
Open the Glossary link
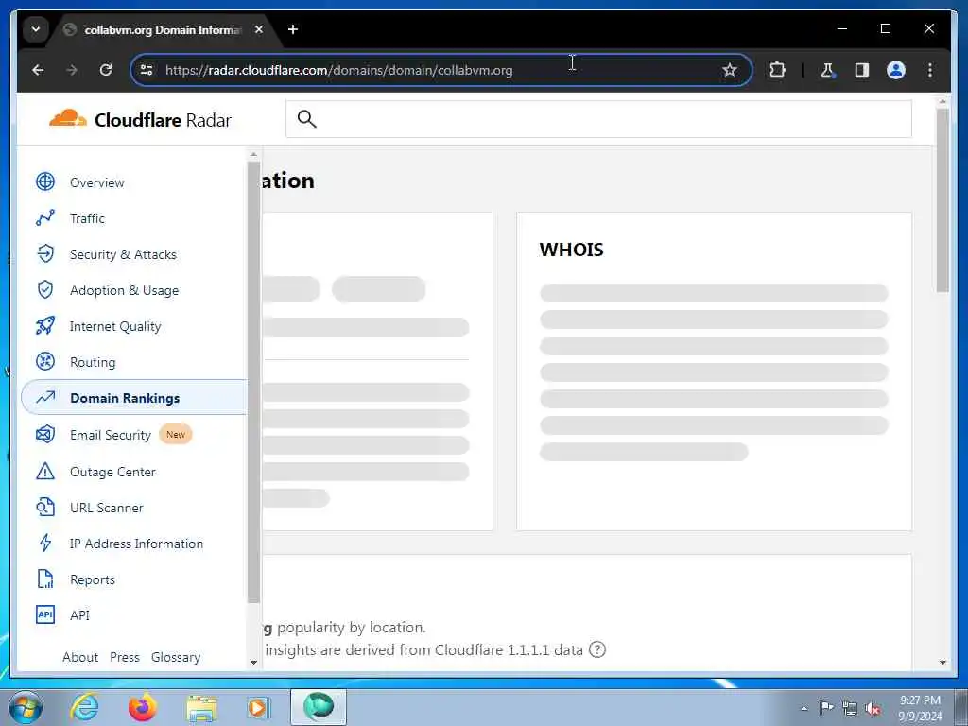(x=176, y=657)
